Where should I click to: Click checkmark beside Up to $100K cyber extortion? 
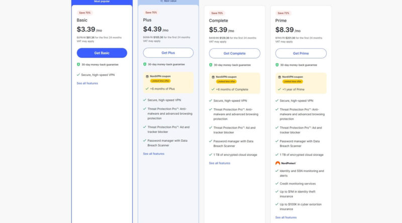277,204
